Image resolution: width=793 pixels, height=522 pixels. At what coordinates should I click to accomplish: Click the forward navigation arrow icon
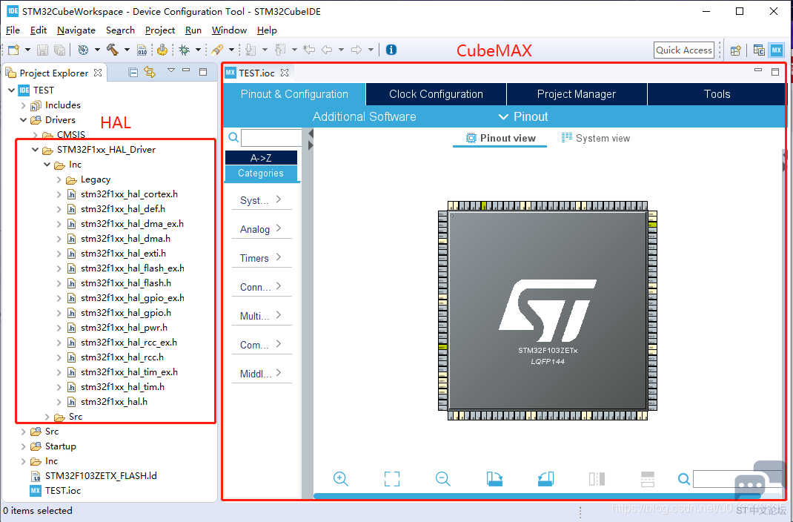click(x=356, y=50)
